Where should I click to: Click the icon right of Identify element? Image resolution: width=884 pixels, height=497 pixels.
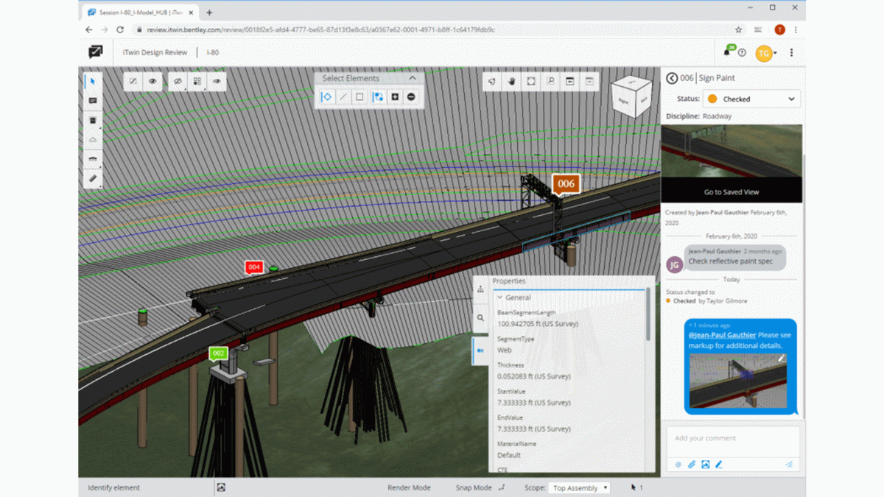point(221,487)
